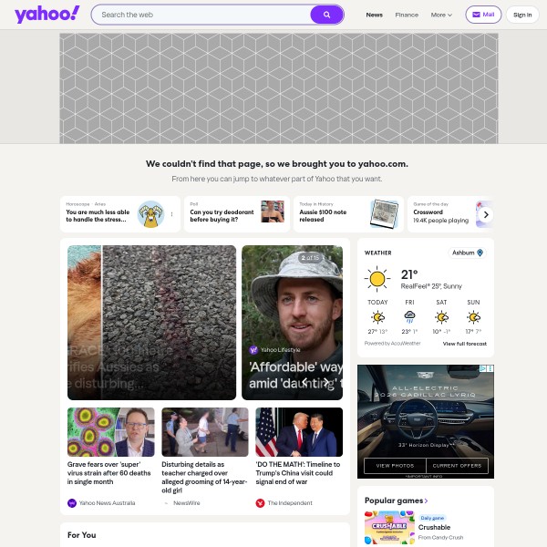This screenshot has height=547, width=547.
Task: Click View Photos on Cadillac ad
Action: pos(395,466)
